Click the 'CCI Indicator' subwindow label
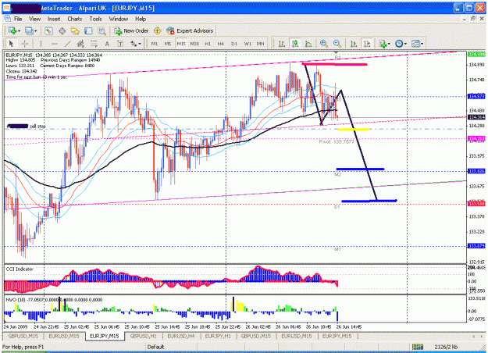Image resolution: width=488 pixels, height=353 pixels. tap(20, 269)
